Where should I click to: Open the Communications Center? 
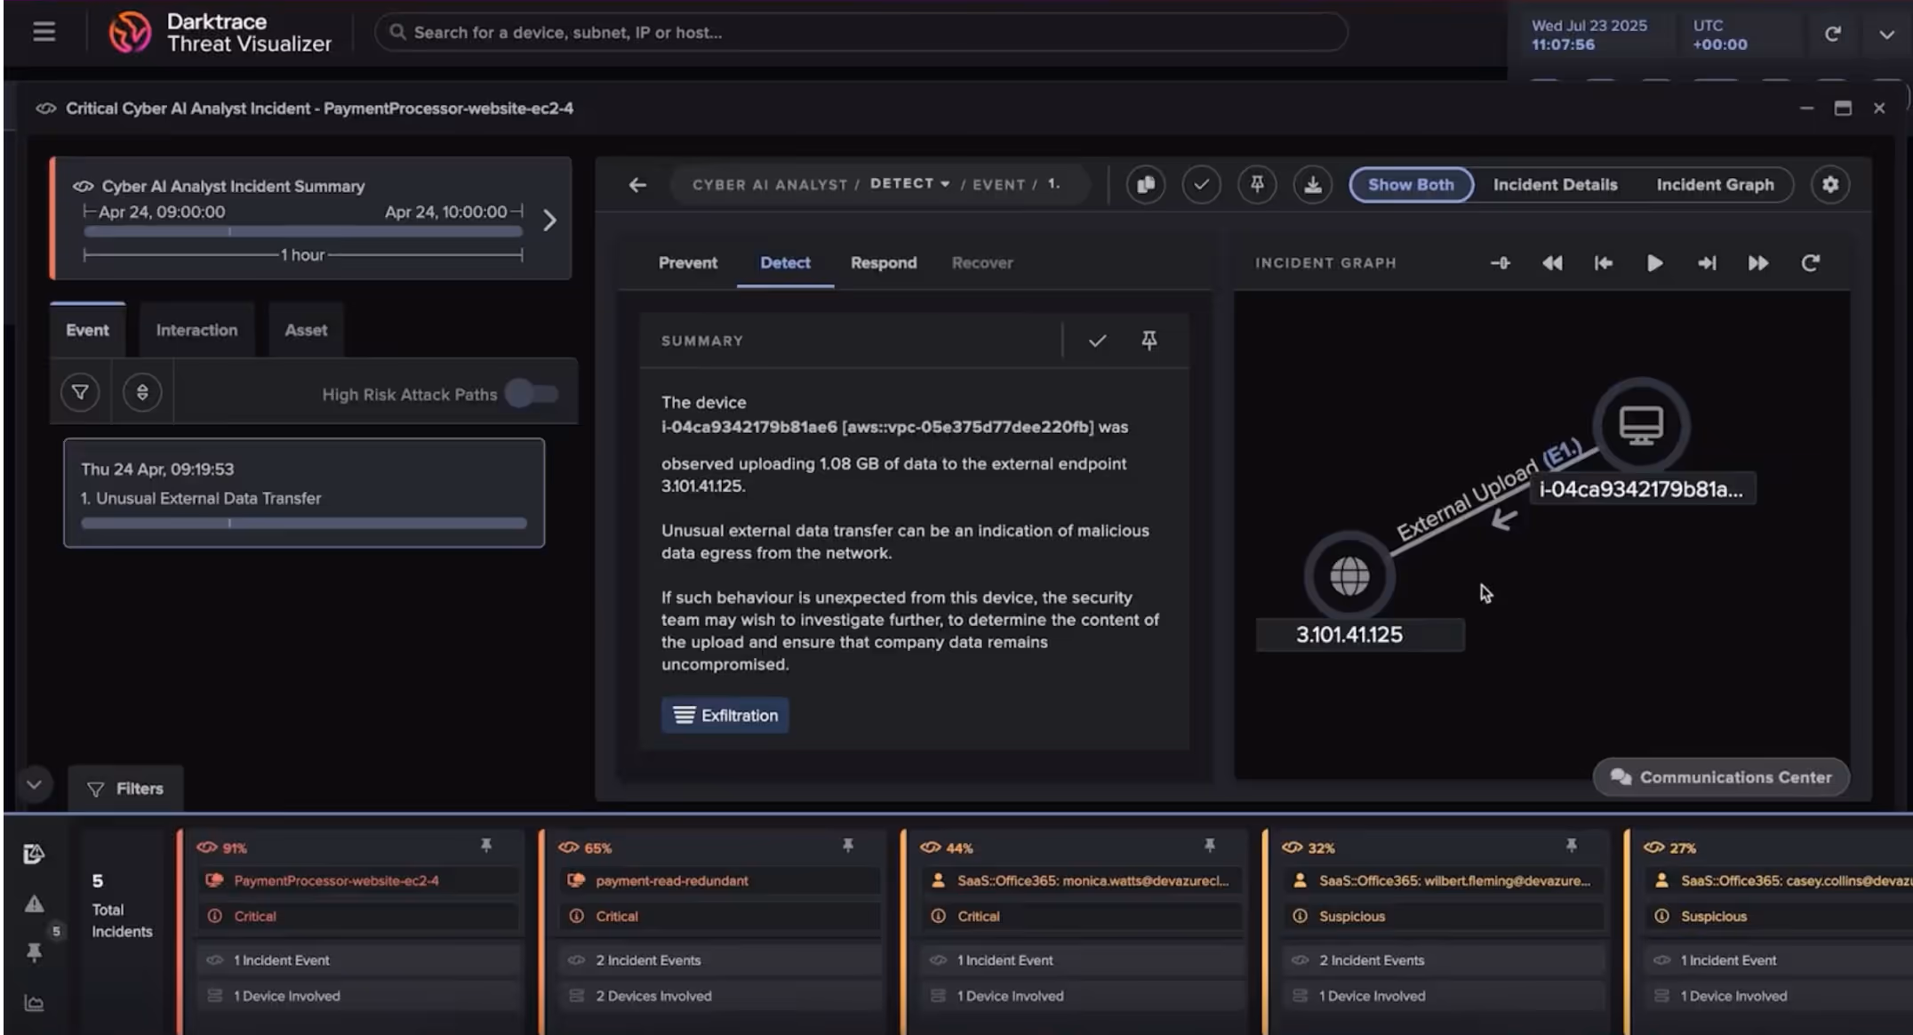pyautogui.click(x=1721, y=777)
